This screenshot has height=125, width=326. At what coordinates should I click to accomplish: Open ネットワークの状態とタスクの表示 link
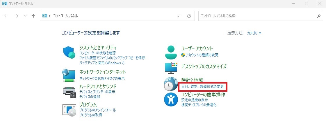pos(102,79)
